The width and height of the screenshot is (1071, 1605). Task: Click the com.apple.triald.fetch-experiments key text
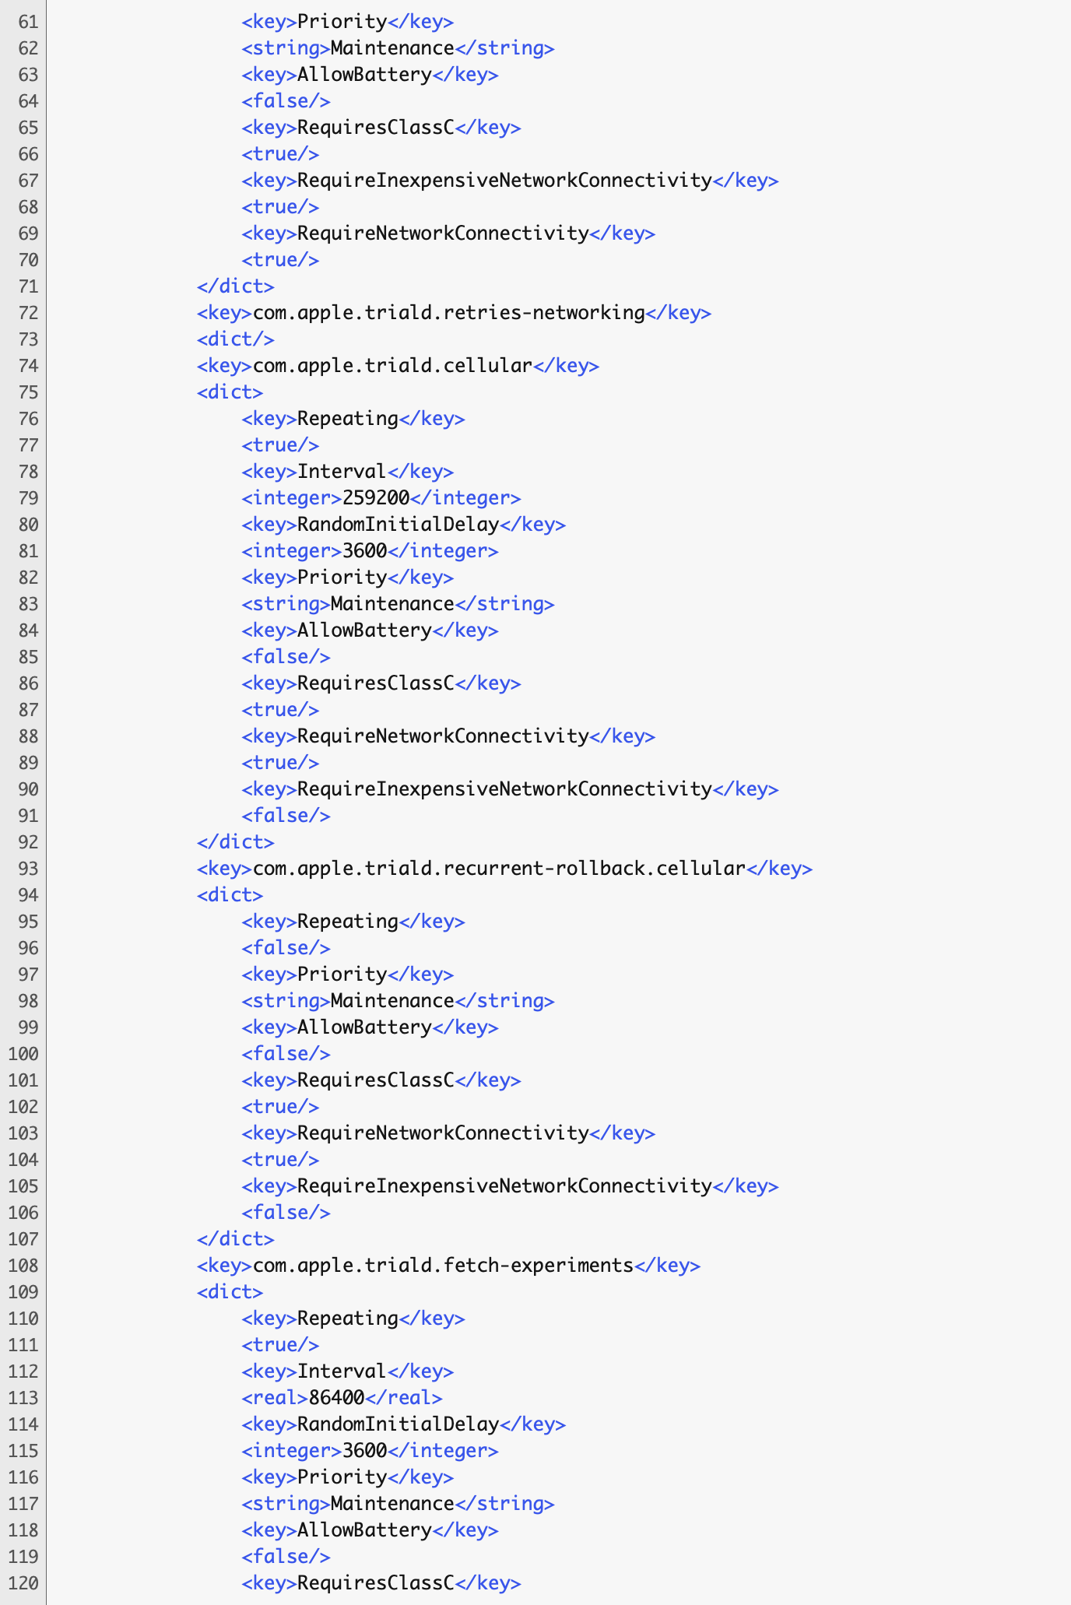[x=444, y=1266]
